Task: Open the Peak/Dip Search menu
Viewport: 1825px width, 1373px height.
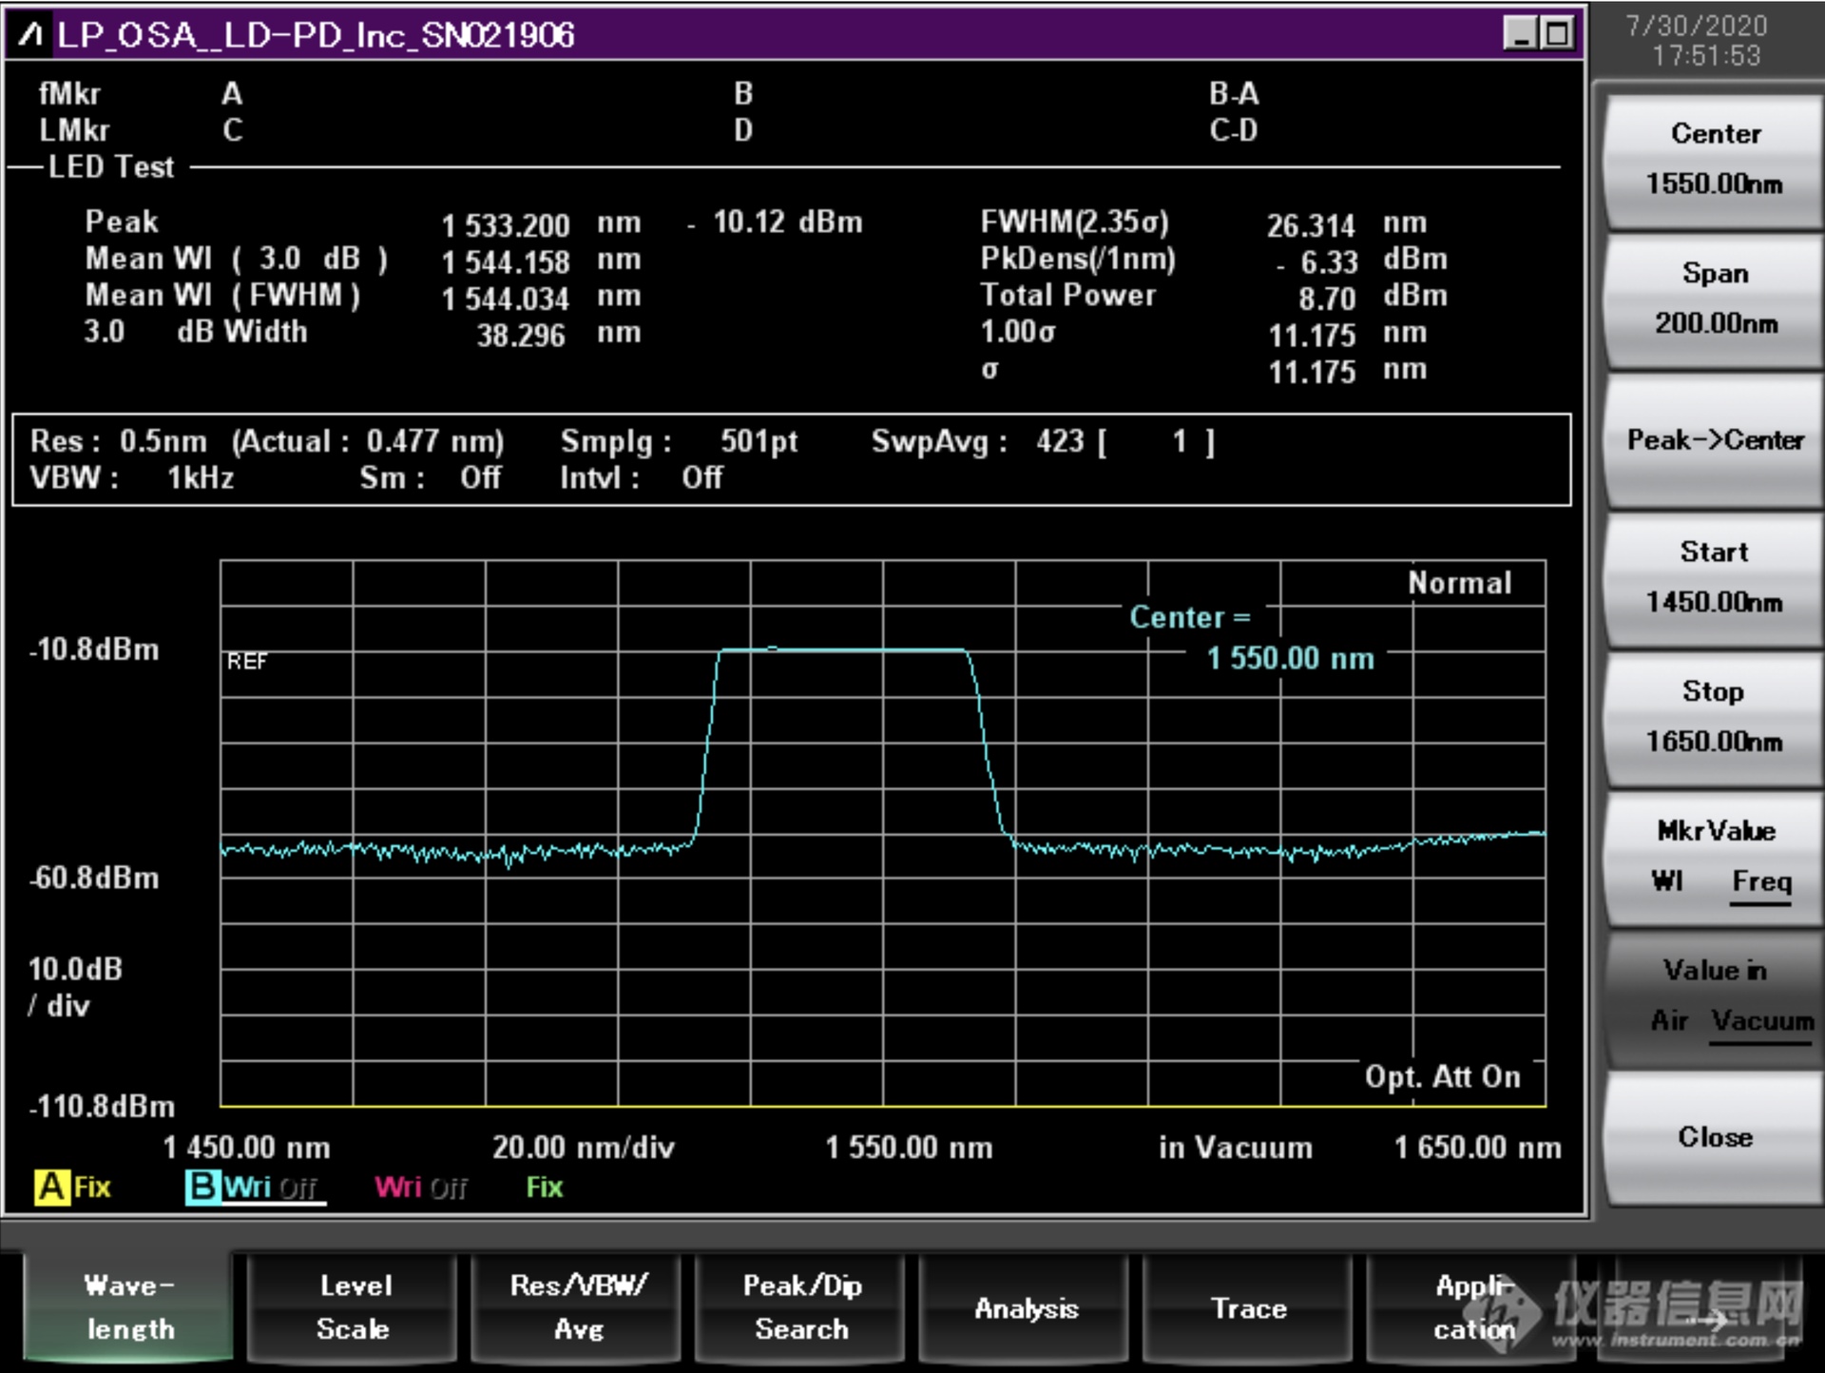Action: [x=800, y=1307]
